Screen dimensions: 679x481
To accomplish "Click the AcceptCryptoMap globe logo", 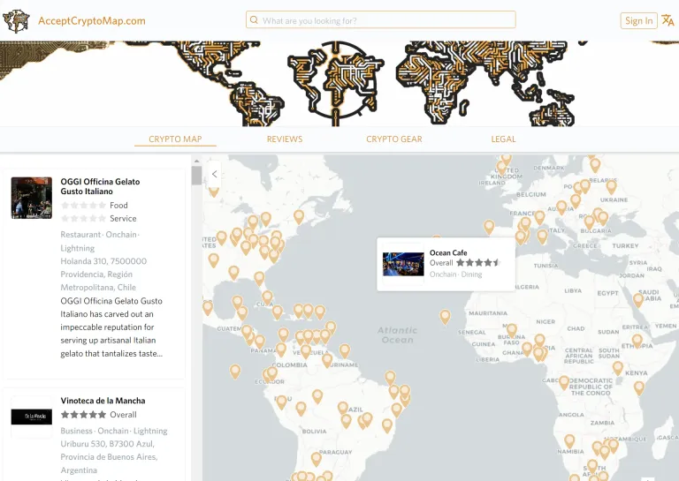I will 16,21.
